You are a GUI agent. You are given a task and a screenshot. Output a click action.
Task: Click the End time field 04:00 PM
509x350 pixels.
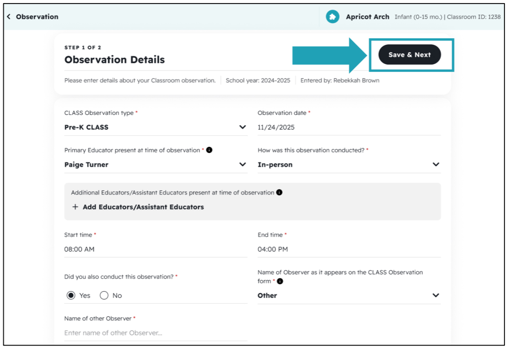[x=349, y=249]
